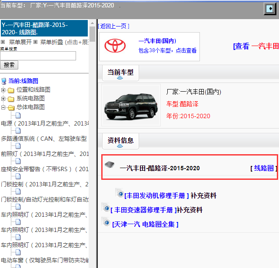Click the open folder icon of 总体电路图
Screen dimensions: 279x268
coord(11,108)
